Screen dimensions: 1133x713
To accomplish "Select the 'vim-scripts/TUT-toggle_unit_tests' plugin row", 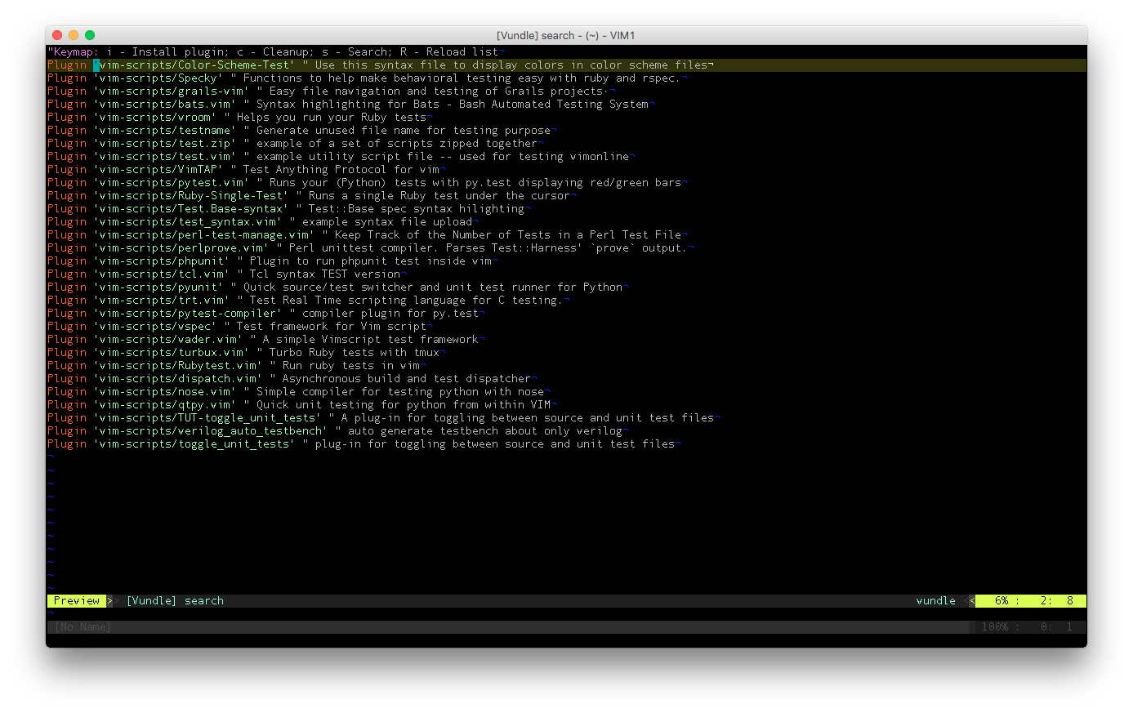I will pos(384,418).
